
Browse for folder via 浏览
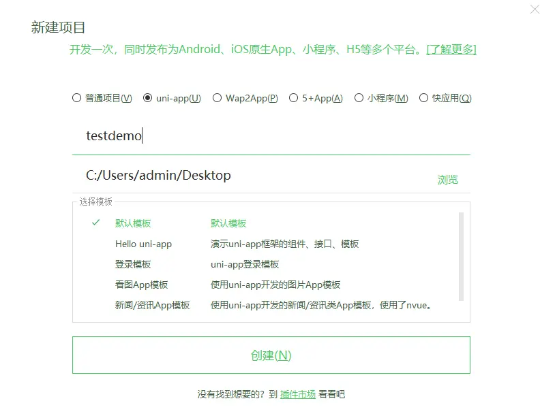tap(448, 180)
